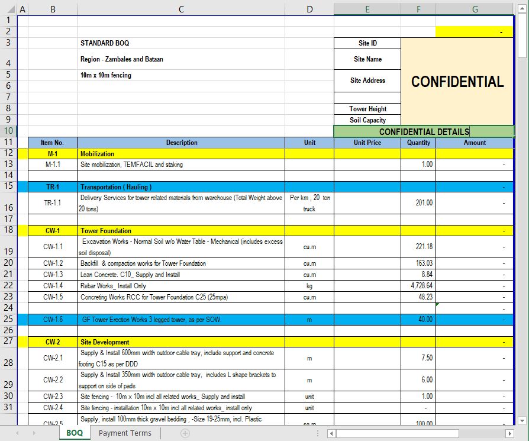This screenshot has height=441, width=529.
Task: Select the Quantity header cell
Action: coord(418,143)
